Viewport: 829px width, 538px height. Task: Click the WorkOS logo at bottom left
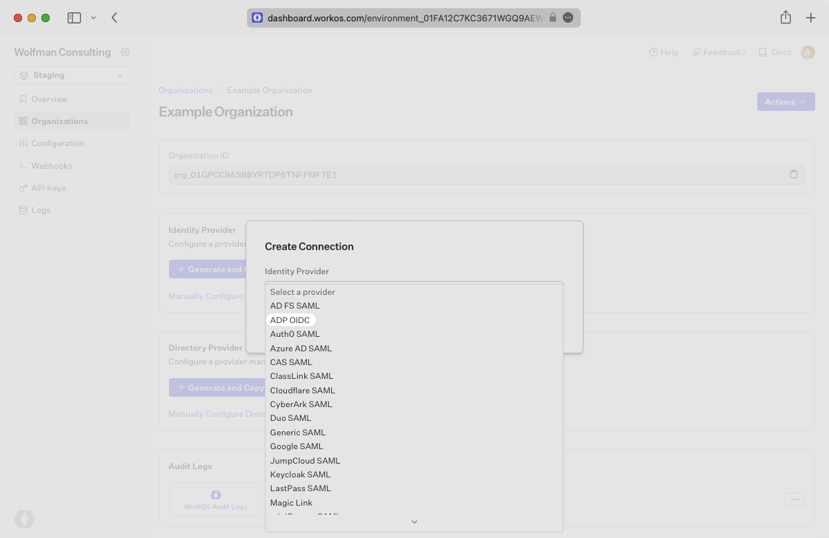24,519
